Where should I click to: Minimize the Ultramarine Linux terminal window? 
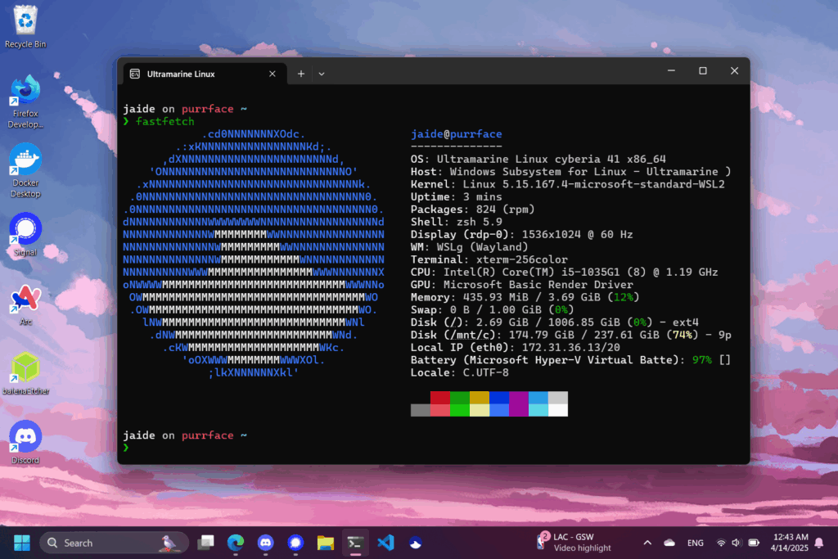pyautogui.click(x=671, y=70)
